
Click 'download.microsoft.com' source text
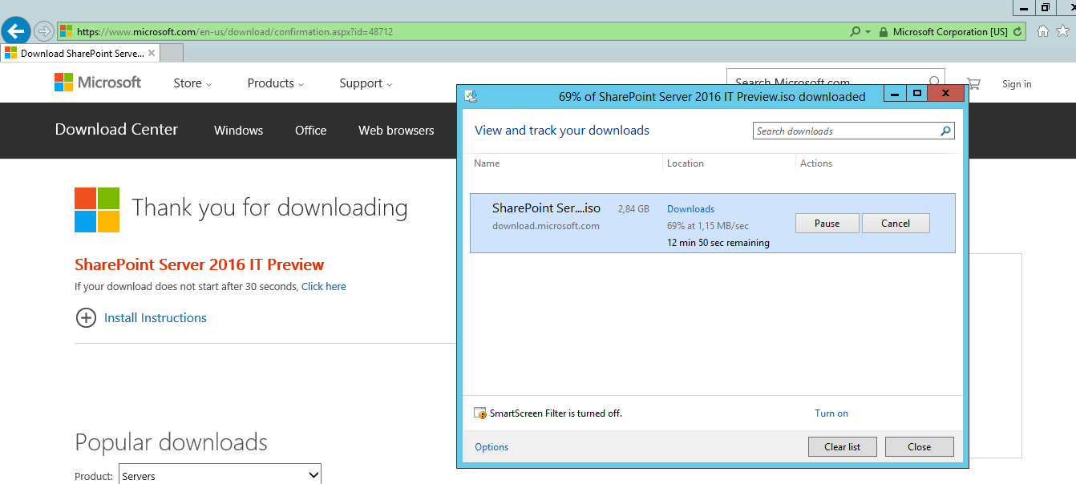(x=546, y=226)
